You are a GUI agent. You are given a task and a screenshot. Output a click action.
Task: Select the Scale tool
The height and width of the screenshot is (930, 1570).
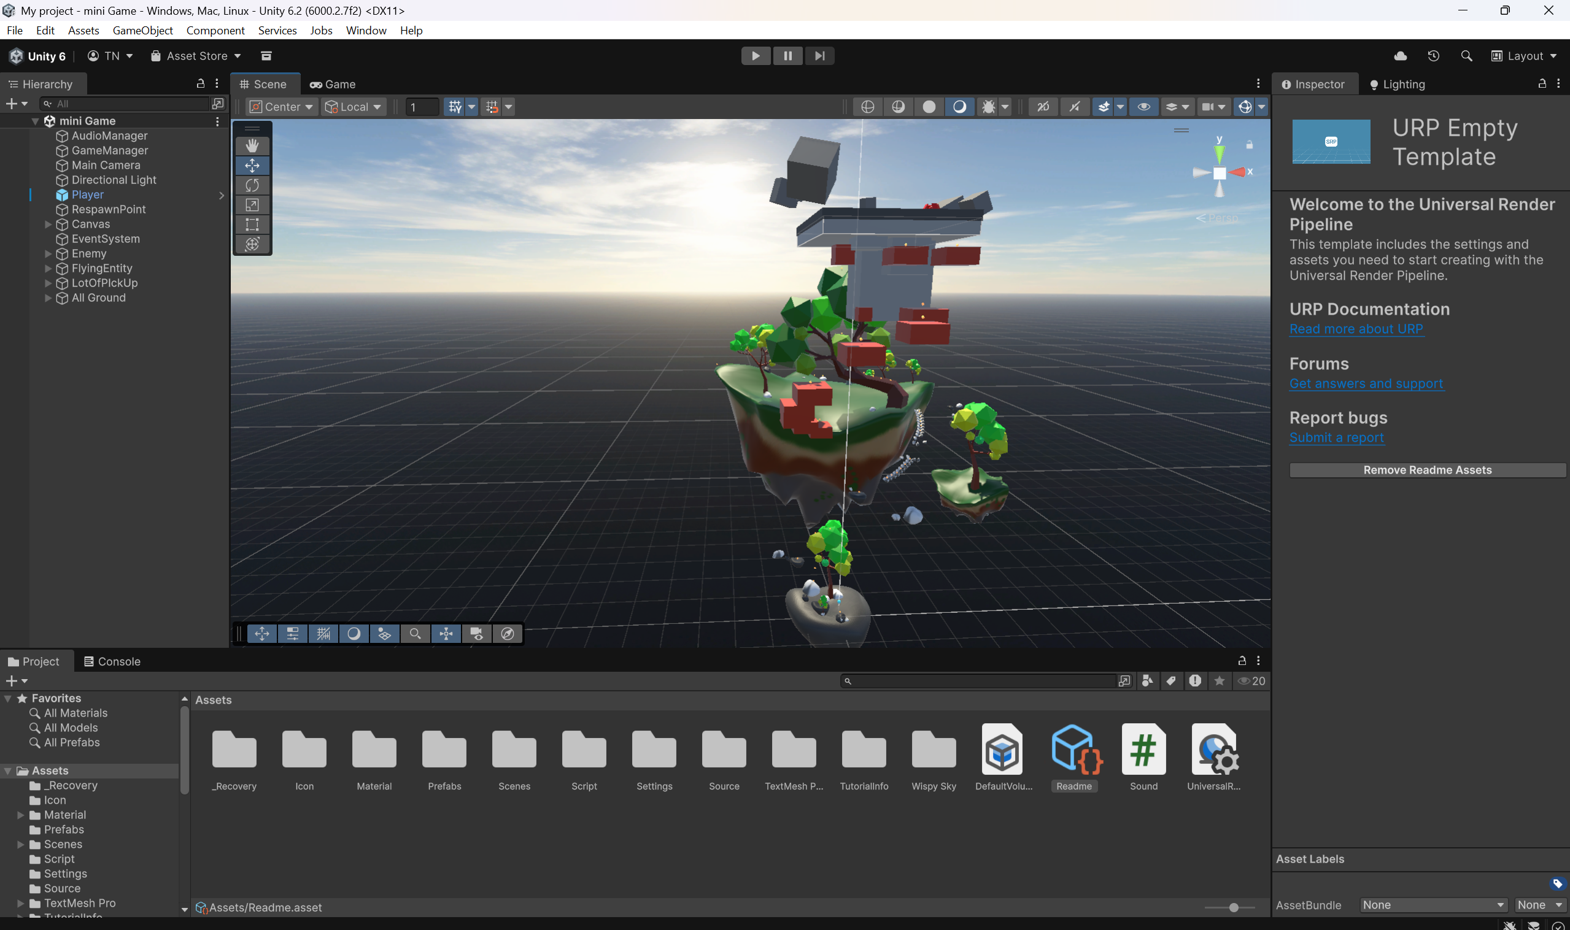pyautogui.click(x=252, y=205)
